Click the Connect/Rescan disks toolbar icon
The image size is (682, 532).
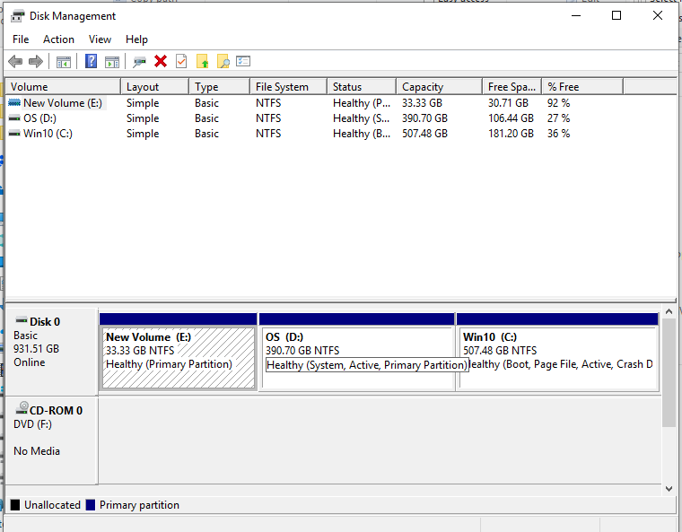click(139, 62)
